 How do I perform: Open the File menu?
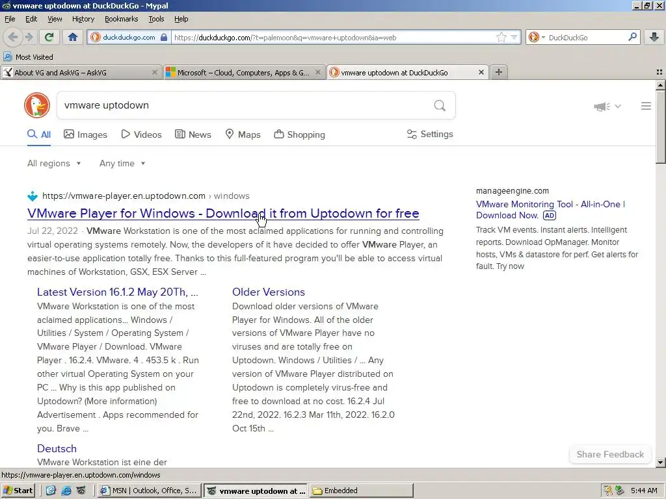click(x=10, y=19)
